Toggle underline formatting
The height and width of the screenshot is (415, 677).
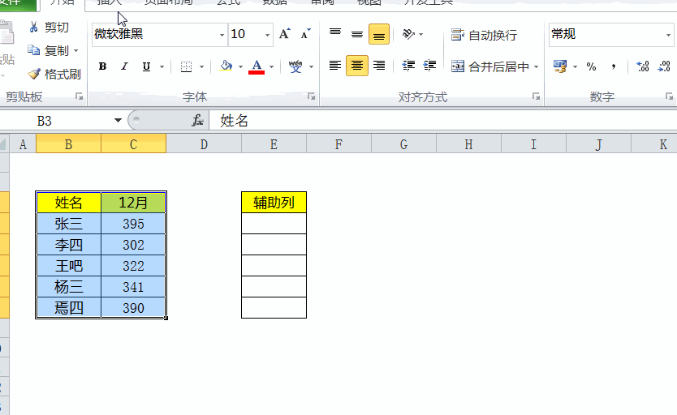[x=146, y=66]
